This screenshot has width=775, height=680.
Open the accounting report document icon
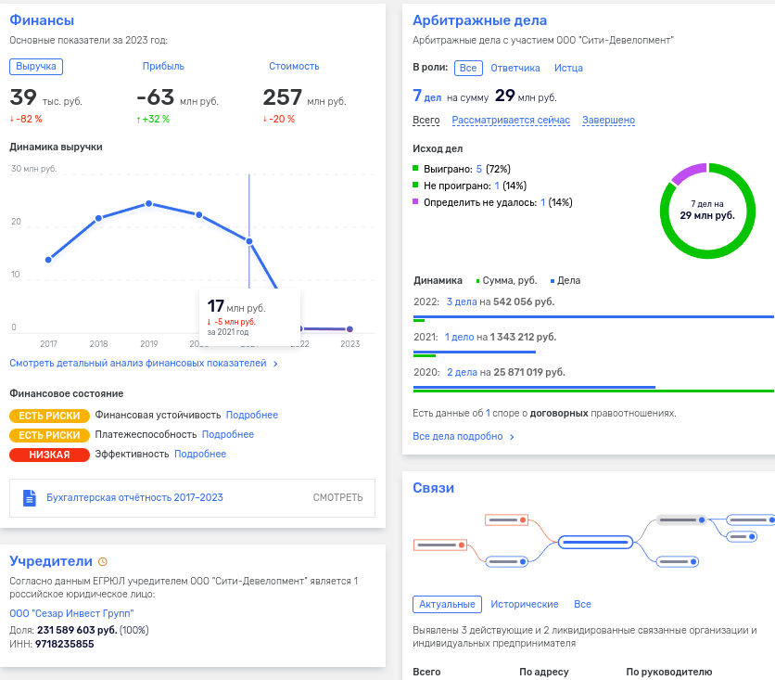tap(30, 497)
